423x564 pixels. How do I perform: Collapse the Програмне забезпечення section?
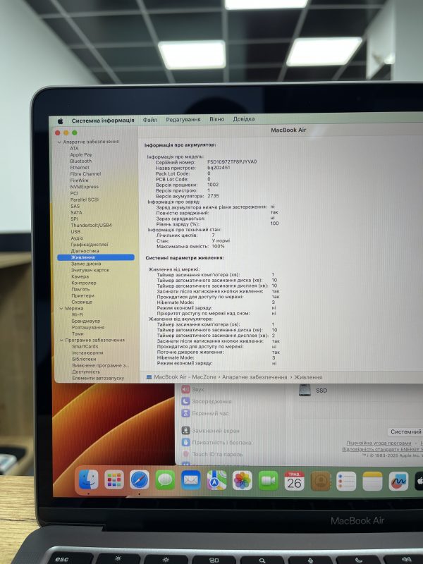tap(61, 340)
